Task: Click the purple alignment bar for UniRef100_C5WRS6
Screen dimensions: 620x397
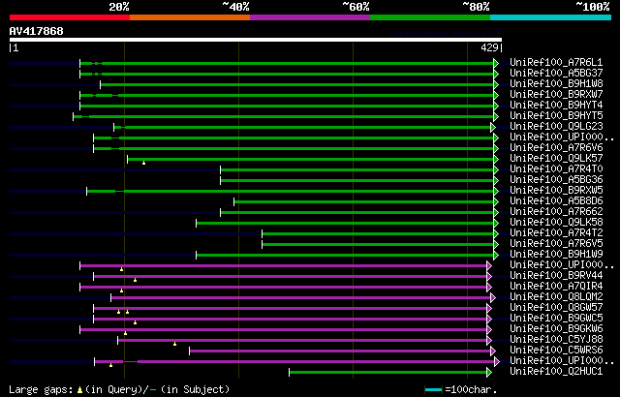Action: click(x=340, y=351)
